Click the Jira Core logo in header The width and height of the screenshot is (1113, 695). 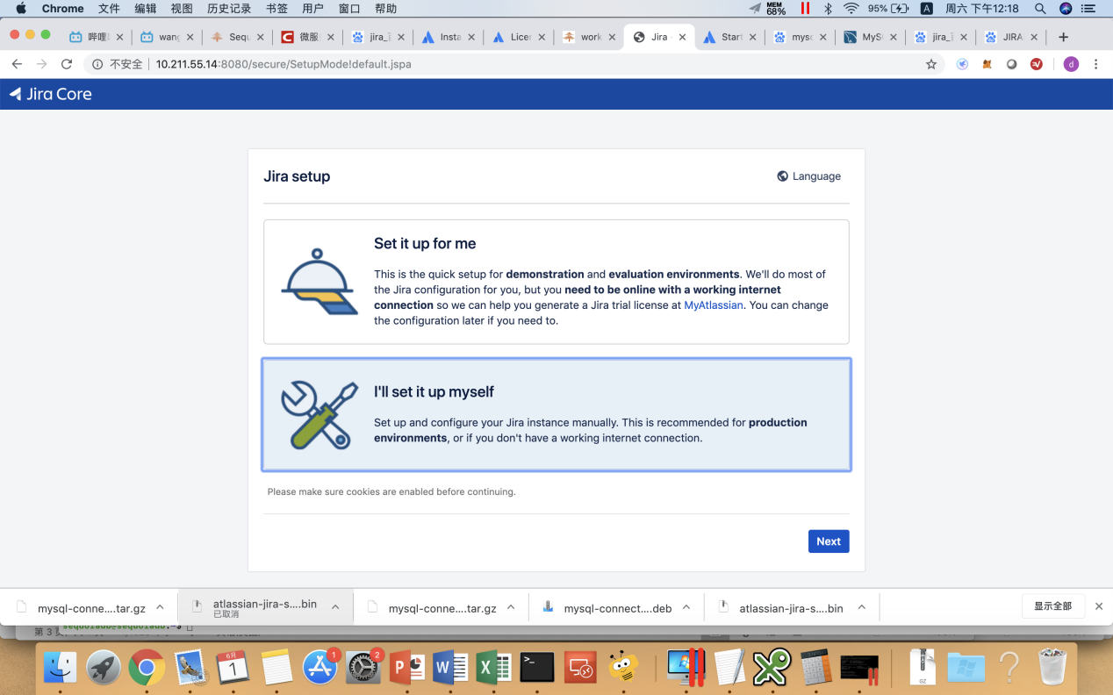(x=50, y=94)
